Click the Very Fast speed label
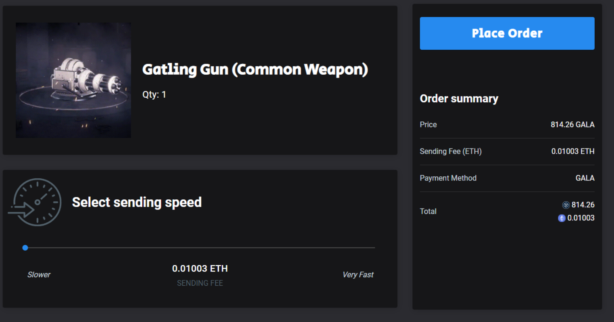This screenshot has height=322, width=614. point(358,275)
